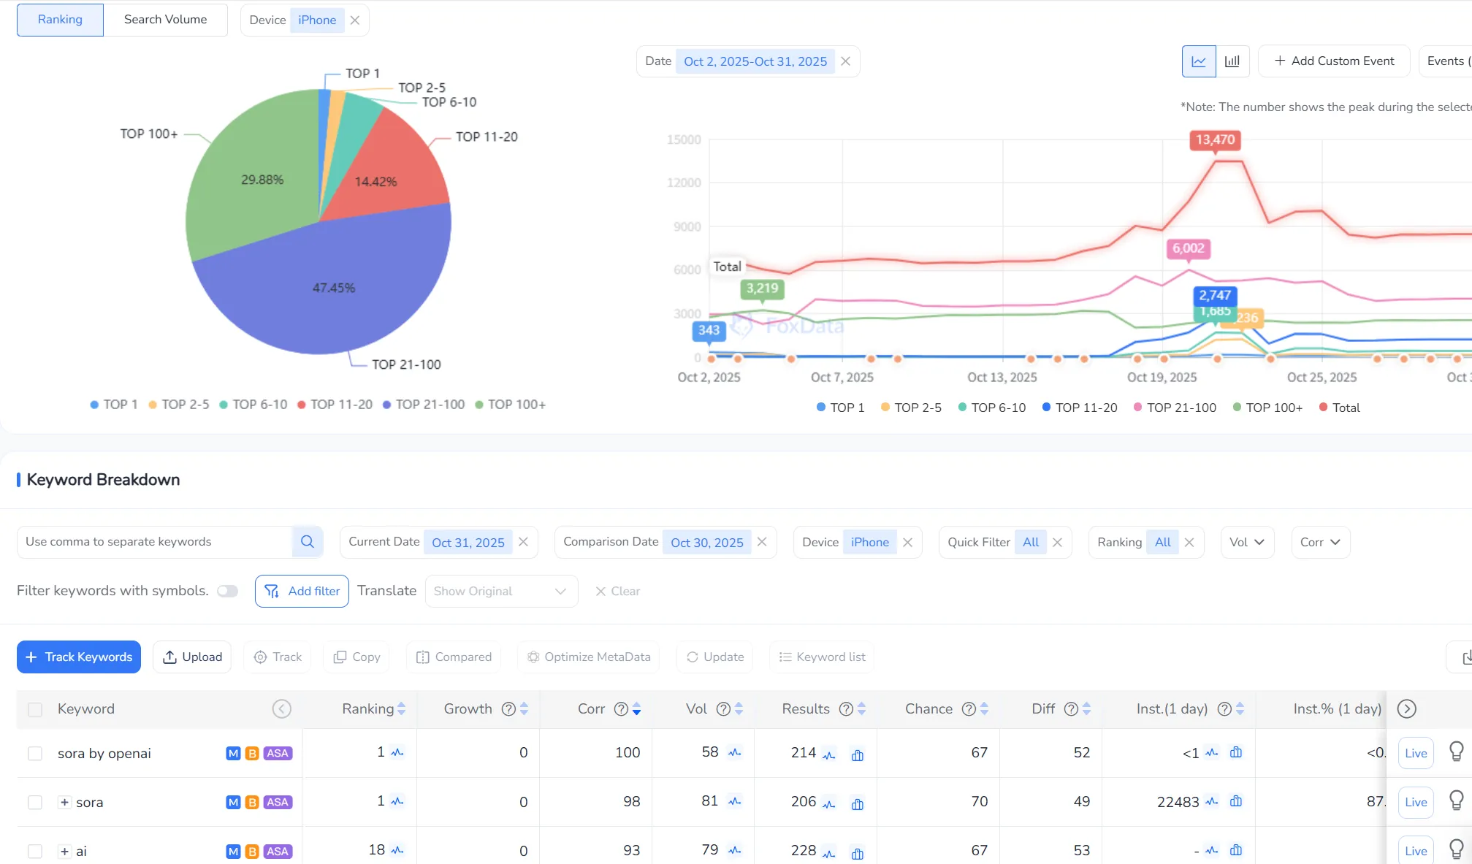This screenshot has width=1472, height=864.
Task: Open the Vol dropdown filter
Action: [x=1247, y=542]
